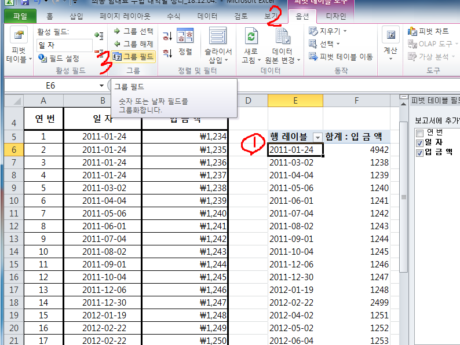The image size is (460, 345).
Task: Click 그룹 필드 group field
Action: tap(133, 57)
